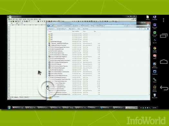The height and width of the screenshot is (126, 169).
Task: Open the Google Chrome desktop icon
Action: pos(155,50)
